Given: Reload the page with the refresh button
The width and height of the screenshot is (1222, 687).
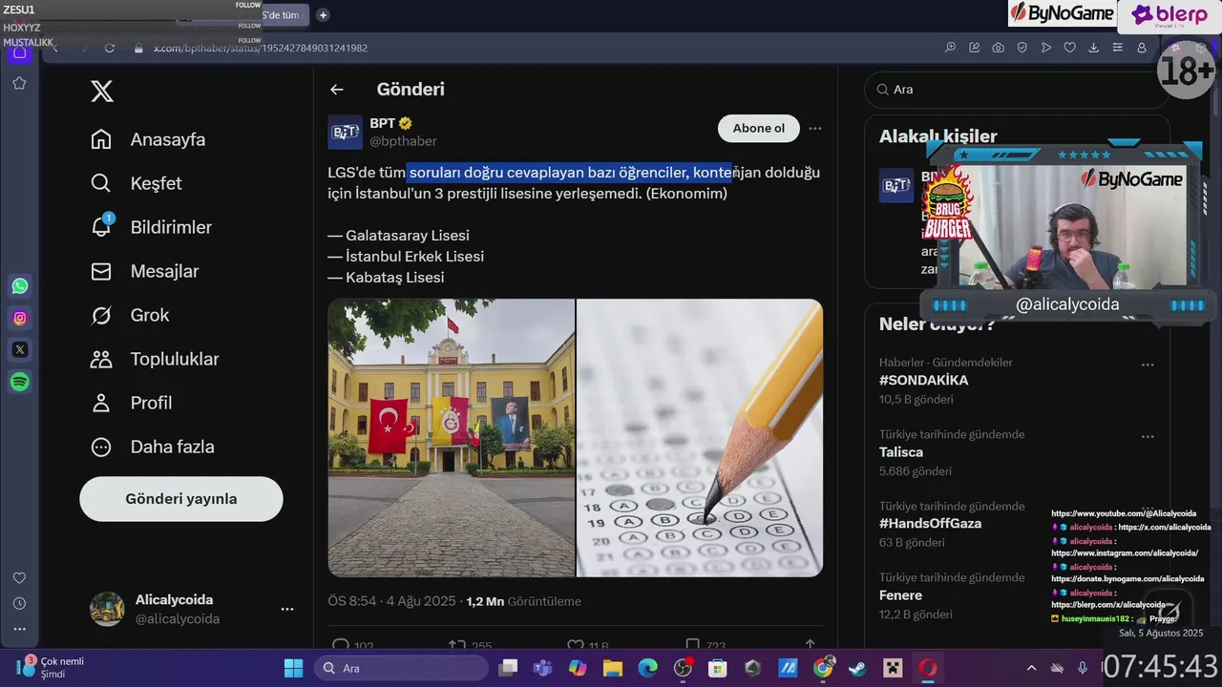Looking at the screenshot, I should point(110,48).
